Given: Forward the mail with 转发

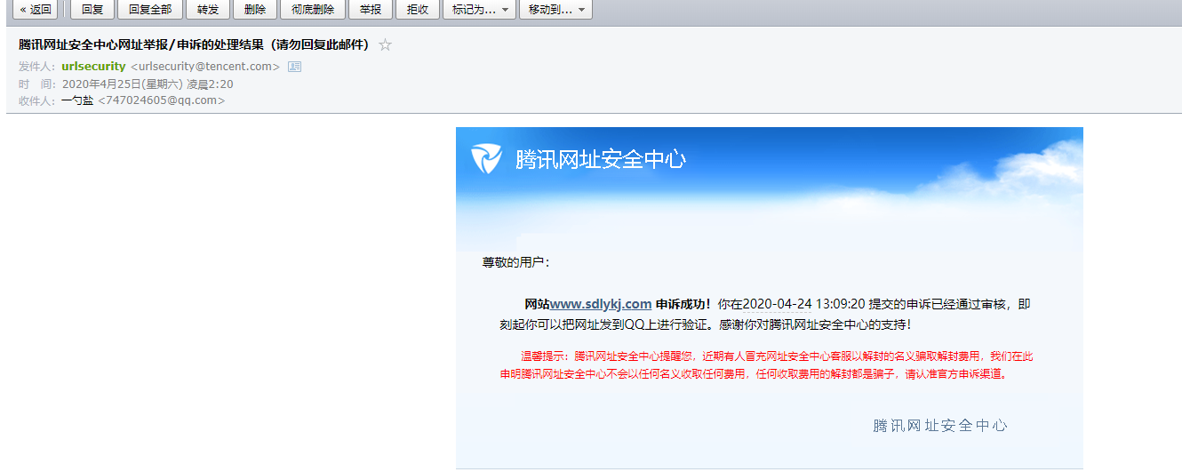Looking at the screenshot, I should (x=208, y=10).
